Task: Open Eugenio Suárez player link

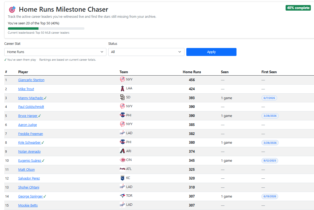Action: [x=30, y=161]
